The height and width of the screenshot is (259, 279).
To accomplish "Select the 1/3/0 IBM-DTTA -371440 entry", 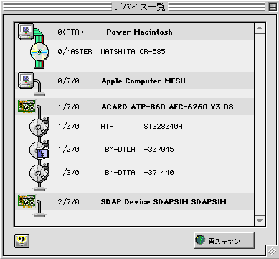I will click(x=115, y=173).
